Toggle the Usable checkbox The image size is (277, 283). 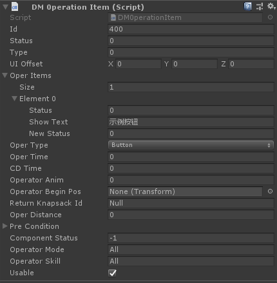113,273
